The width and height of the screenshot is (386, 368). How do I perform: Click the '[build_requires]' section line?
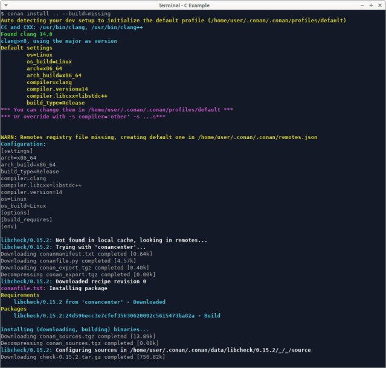click(x=27, y=220)
